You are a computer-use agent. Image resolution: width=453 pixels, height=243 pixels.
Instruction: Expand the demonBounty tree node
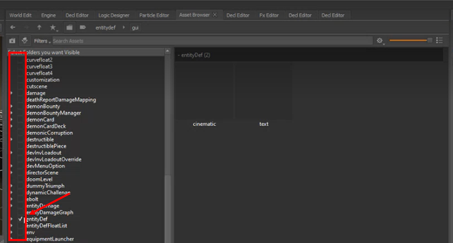pyautogui.click(x=11, y=106)
